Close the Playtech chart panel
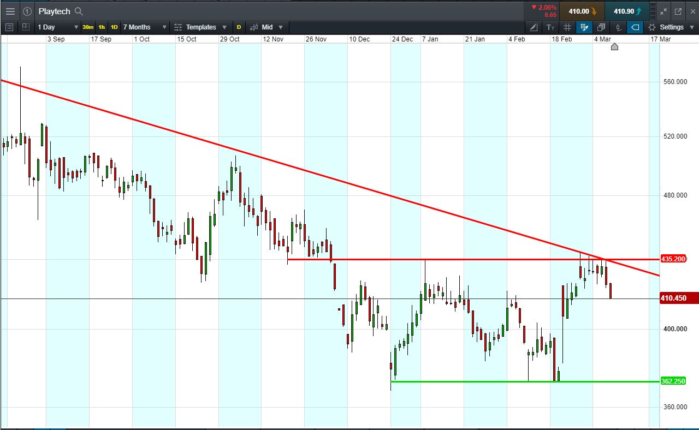 coord(692,11)
